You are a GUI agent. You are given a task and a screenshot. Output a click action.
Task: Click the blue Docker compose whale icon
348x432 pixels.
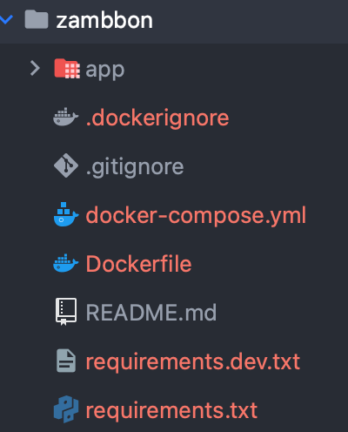point(66,214)
